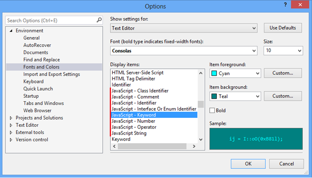Expand the External tools node

11,132
